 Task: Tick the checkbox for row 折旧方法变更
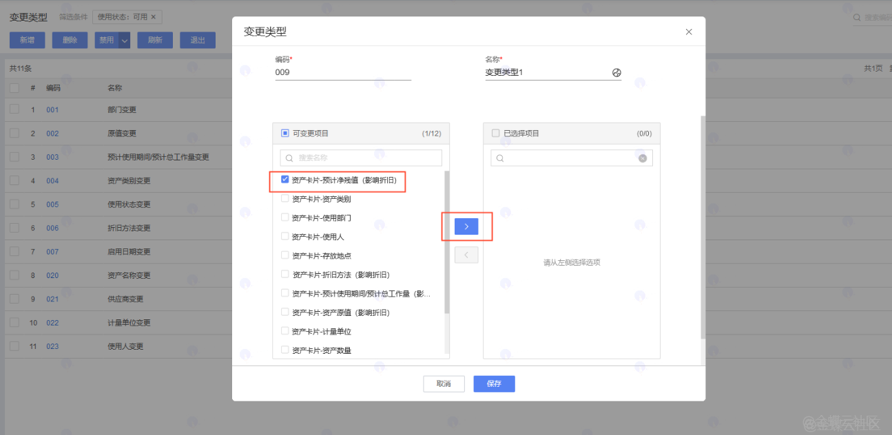coord(14,228)
